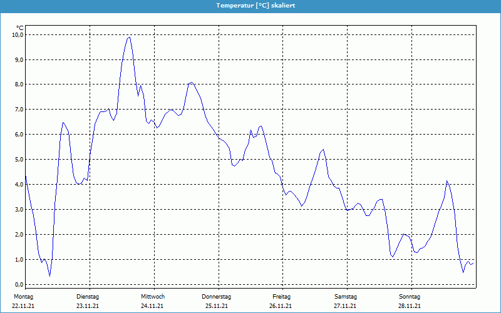Viewport: 501px width, 313px height.
Task: Click the "Temperatur [°C] skaliert" title bar
Action: click(x=250, y=6)
